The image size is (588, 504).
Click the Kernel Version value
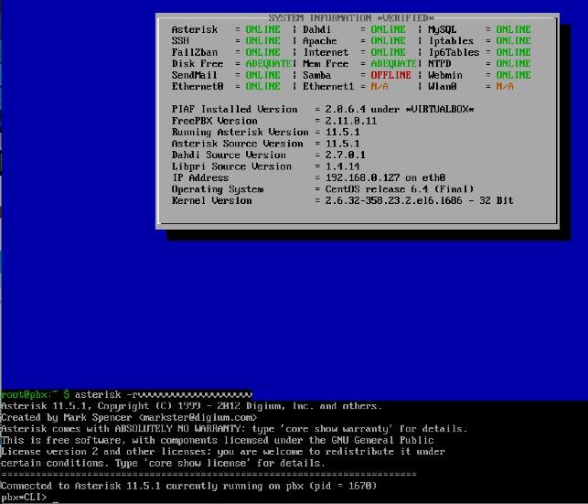(x=419, y=200)
